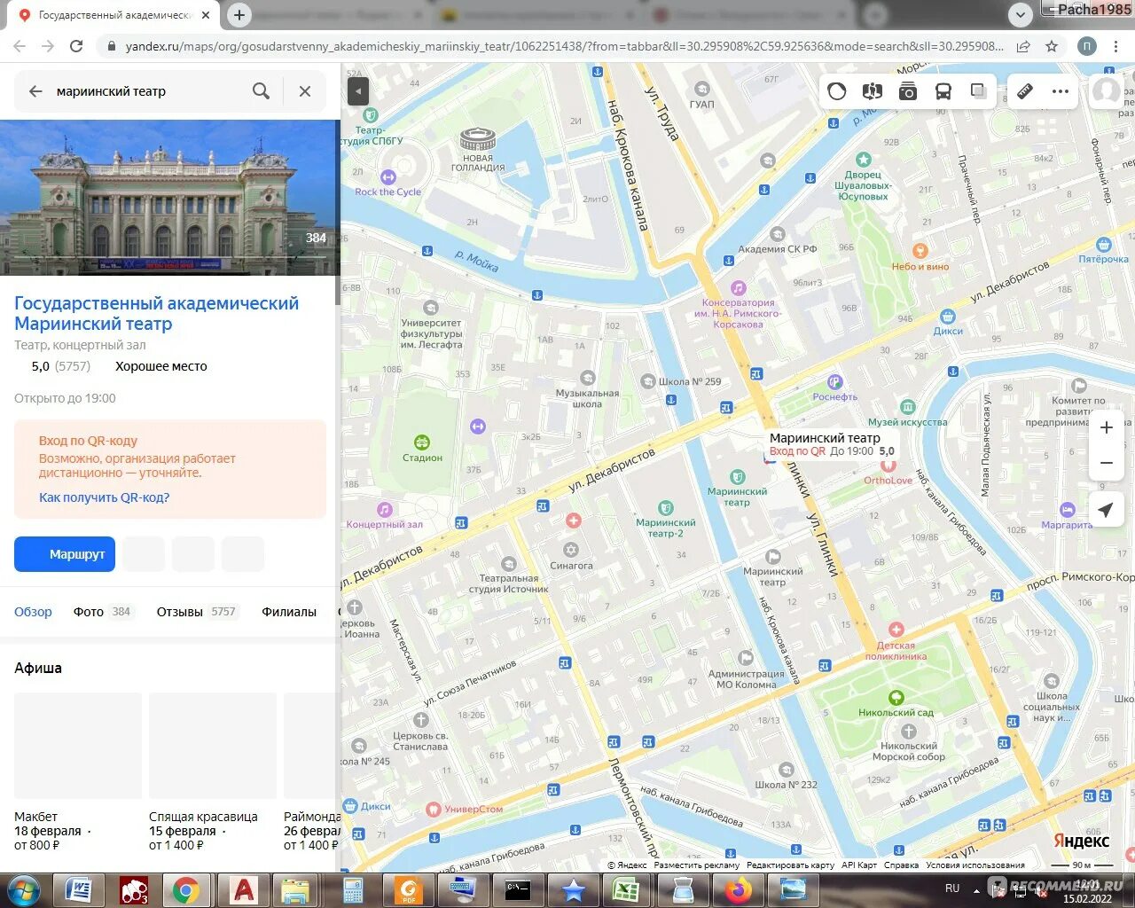The height and width of the screenshot is (908, 1135).
Task: Click the Новая Голландия landmark icon
Action: click(x=478, y=139)
